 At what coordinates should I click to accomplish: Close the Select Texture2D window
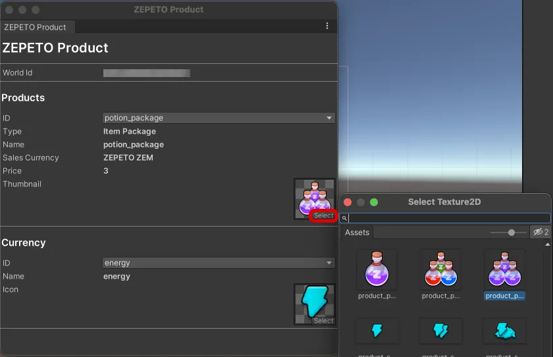click(348, 202)
